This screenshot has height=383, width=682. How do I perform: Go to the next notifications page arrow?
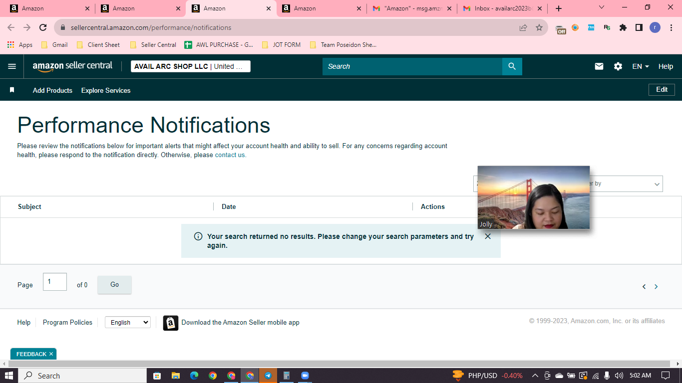pos(656,287)
